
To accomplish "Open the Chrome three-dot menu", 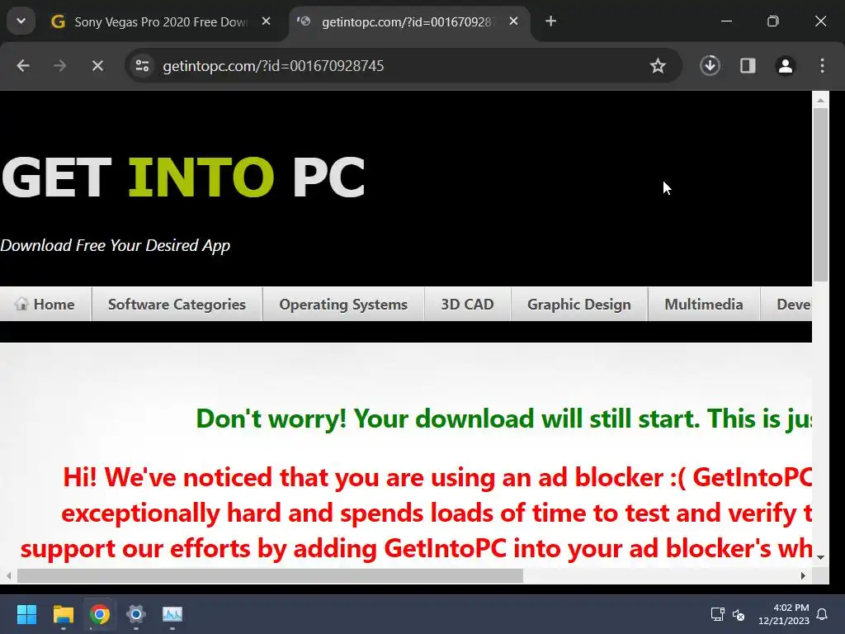I will [x=822, y=66].
